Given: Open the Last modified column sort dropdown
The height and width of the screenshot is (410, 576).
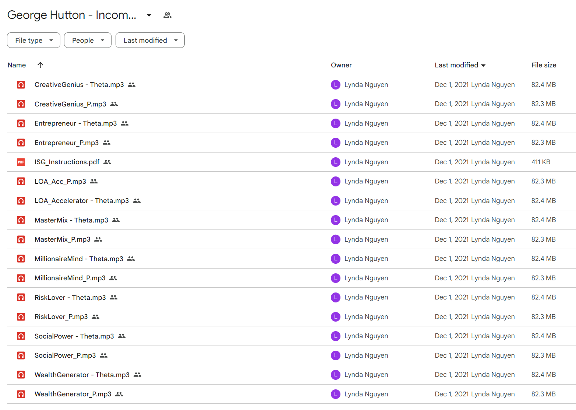Looking at the screenshot, I should coord(483,66).
